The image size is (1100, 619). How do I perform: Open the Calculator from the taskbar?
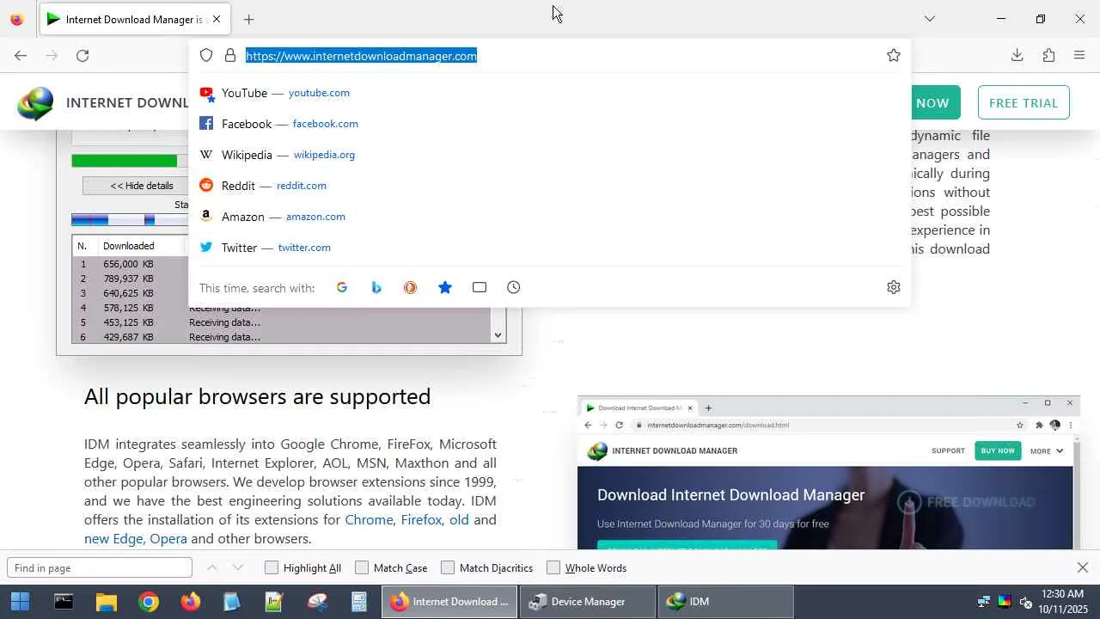pyautogui.click(x=358, y=602)
